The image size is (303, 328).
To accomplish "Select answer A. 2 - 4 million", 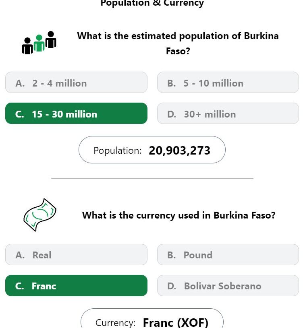I will [x=76, y=83].
